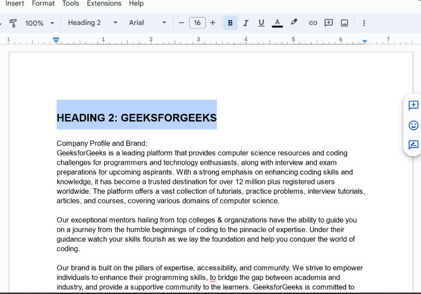Open the text color picker
The image size is (421, 294).
[277, 23]
